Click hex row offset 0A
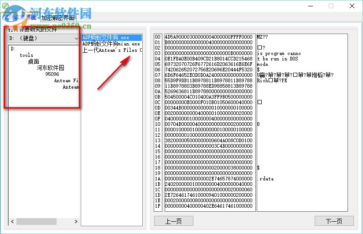Viewport: 363px width, 234px height. tap(158, 91)
